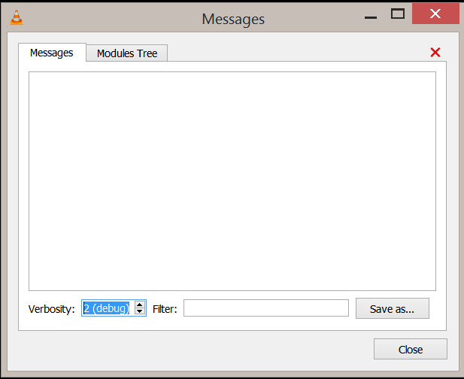
Task: Close the window via the title bar X button
Action: pos(435,14)
